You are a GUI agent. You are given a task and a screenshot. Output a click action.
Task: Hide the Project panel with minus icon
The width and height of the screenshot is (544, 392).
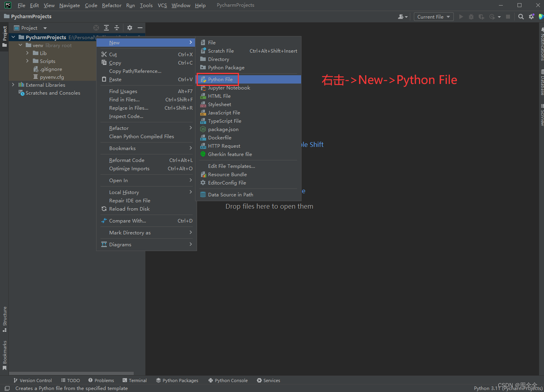click(x=140, y=28)
